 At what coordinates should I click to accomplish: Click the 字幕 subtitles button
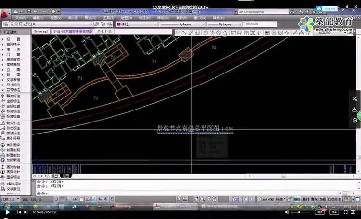(x=334, y=212)
